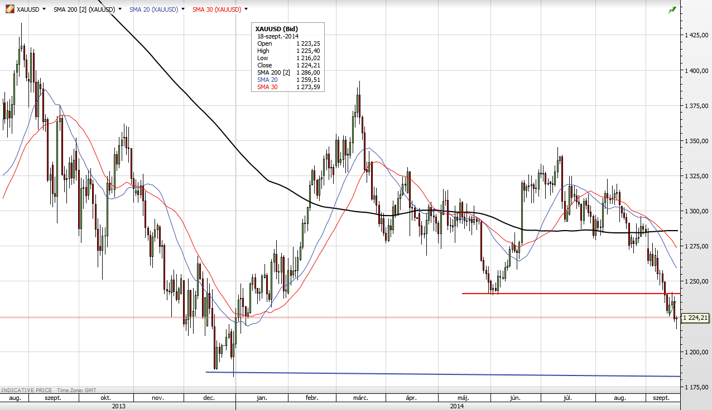
Task: Click the 2013 year label on time axis
Action: [x=118, y=406]
